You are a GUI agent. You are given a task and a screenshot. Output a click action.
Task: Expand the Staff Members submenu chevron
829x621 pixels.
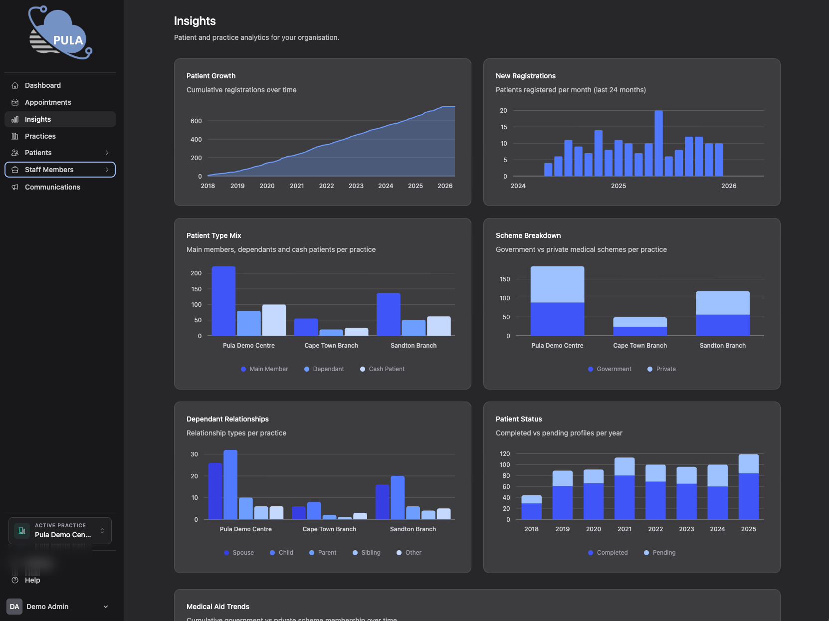[x=107, y=170]
